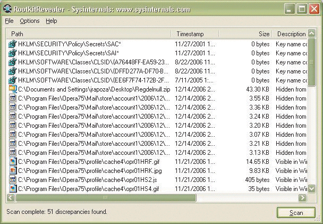Click the opr01HRK.jpg image icon
323x224 pixels.
(x=13, y=171)
